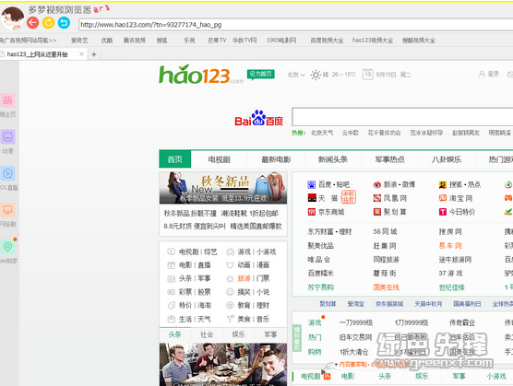This screenshot has height=386, width=513.
Task: Select the 电视剧 navigation tab
Action: pyautogui.click(x=220, y=159)
